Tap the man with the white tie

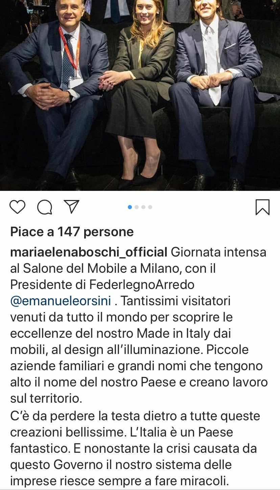pos(216,91)
